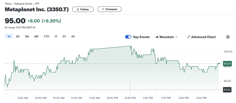Click the 96.00 current price label
236x103 pixels.
tap(227, 64)
